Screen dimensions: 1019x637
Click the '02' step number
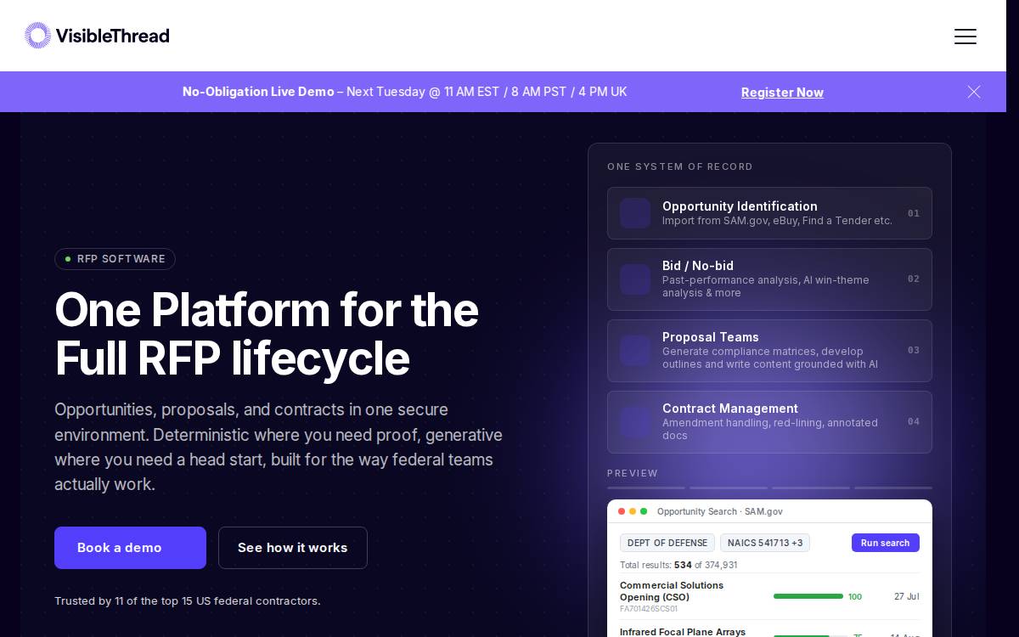[914, 279]
